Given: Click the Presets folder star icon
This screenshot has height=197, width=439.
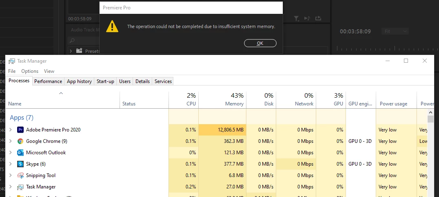Looking at the screenshot, I should (x=80, y=50).
